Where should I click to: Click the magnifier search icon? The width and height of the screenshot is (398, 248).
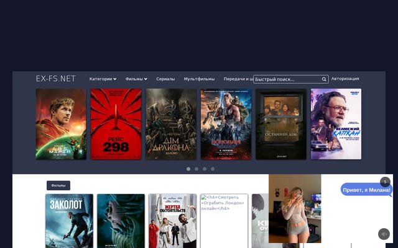324,79
